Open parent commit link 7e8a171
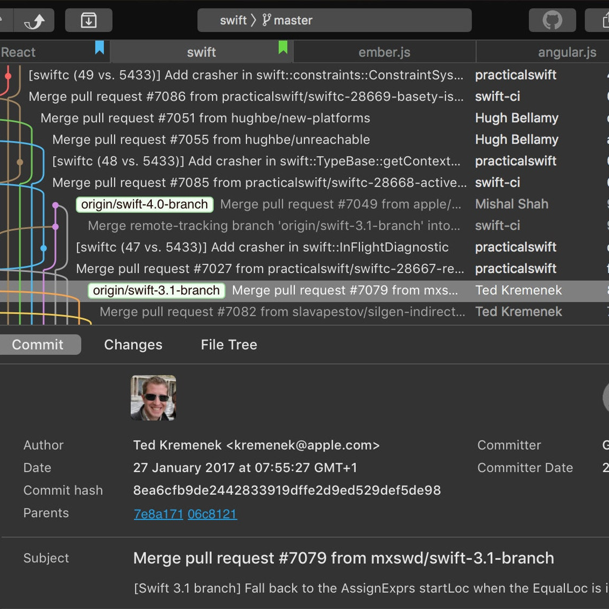 point(158,514)
